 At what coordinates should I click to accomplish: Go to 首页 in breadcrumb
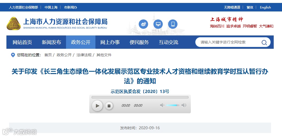[x=48, y=55]
